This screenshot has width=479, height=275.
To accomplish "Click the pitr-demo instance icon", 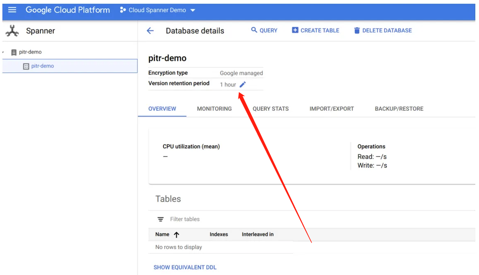I will pos(14,52).
